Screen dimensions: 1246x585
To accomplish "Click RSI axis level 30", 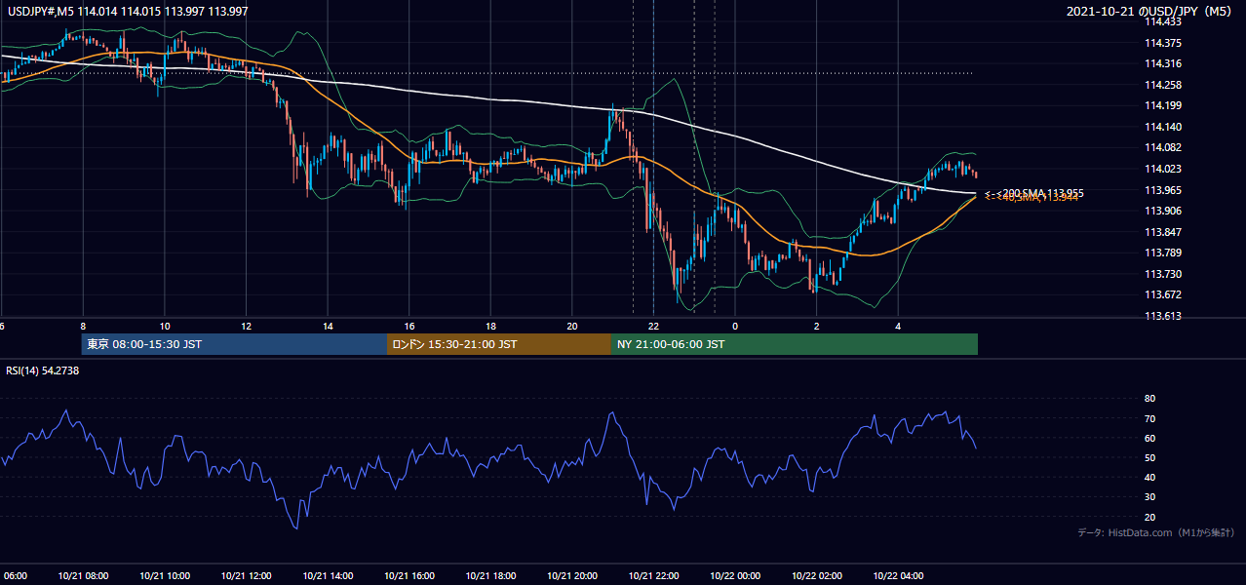I will click(1149, 497).
